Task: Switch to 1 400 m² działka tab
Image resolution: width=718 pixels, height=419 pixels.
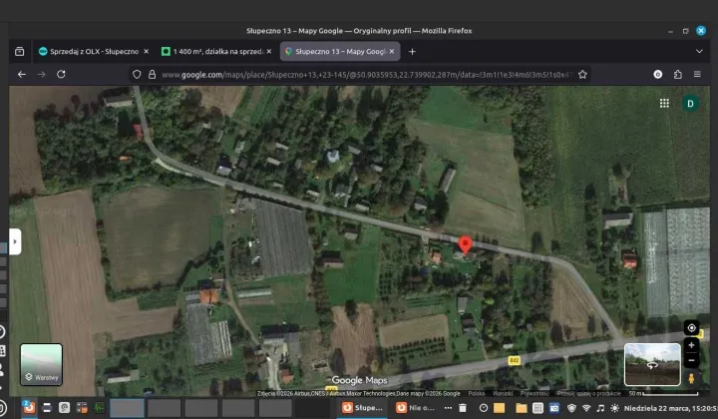Action: pos(216,51)
